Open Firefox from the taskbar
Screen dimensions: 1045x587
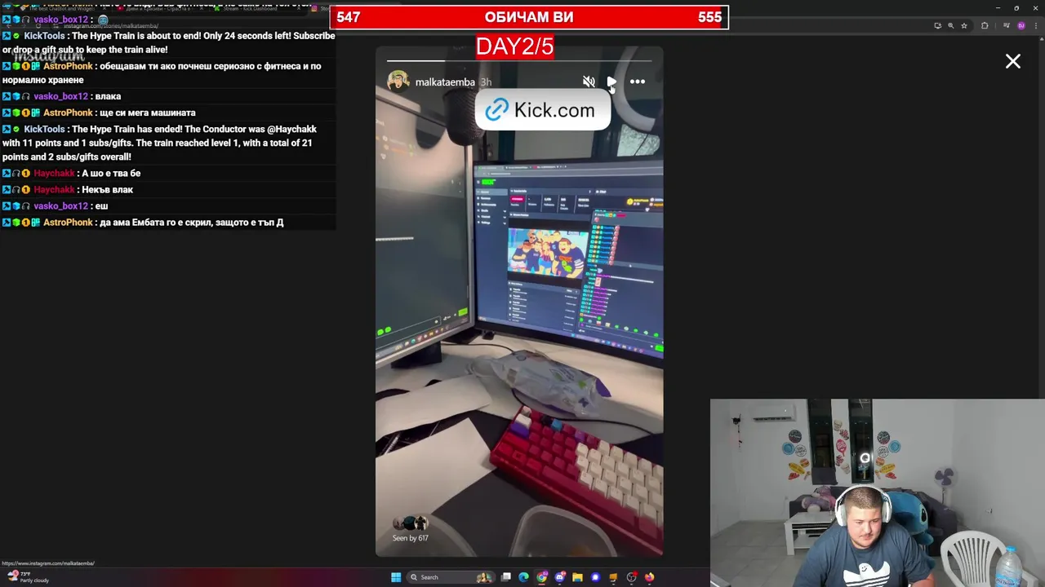click(649, 577)
